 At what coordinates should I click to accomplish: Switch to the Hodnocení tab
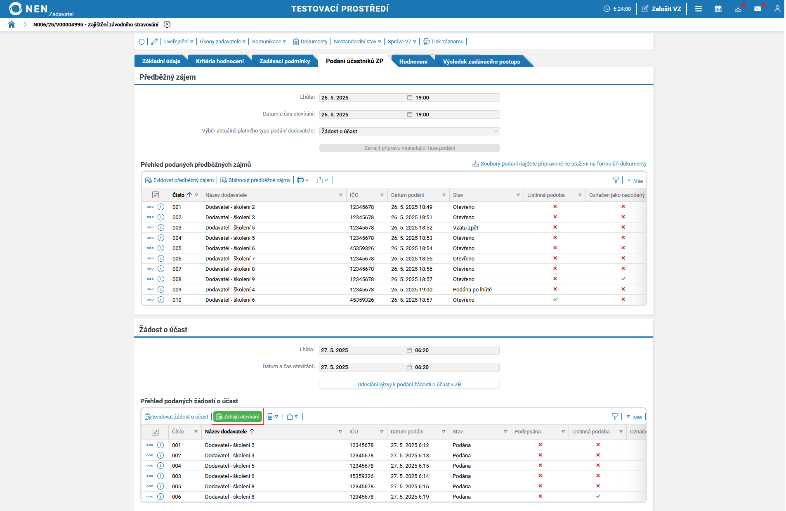413,62
